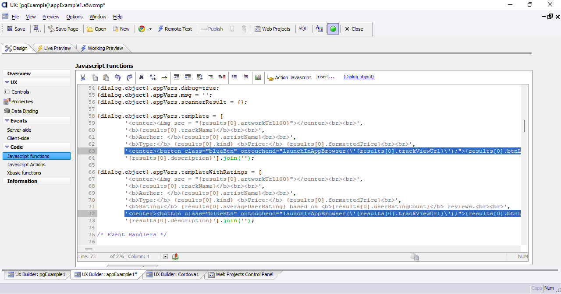Switch to Web Projects Control Panel tab

pyautogui.click(x=241, y=275)
